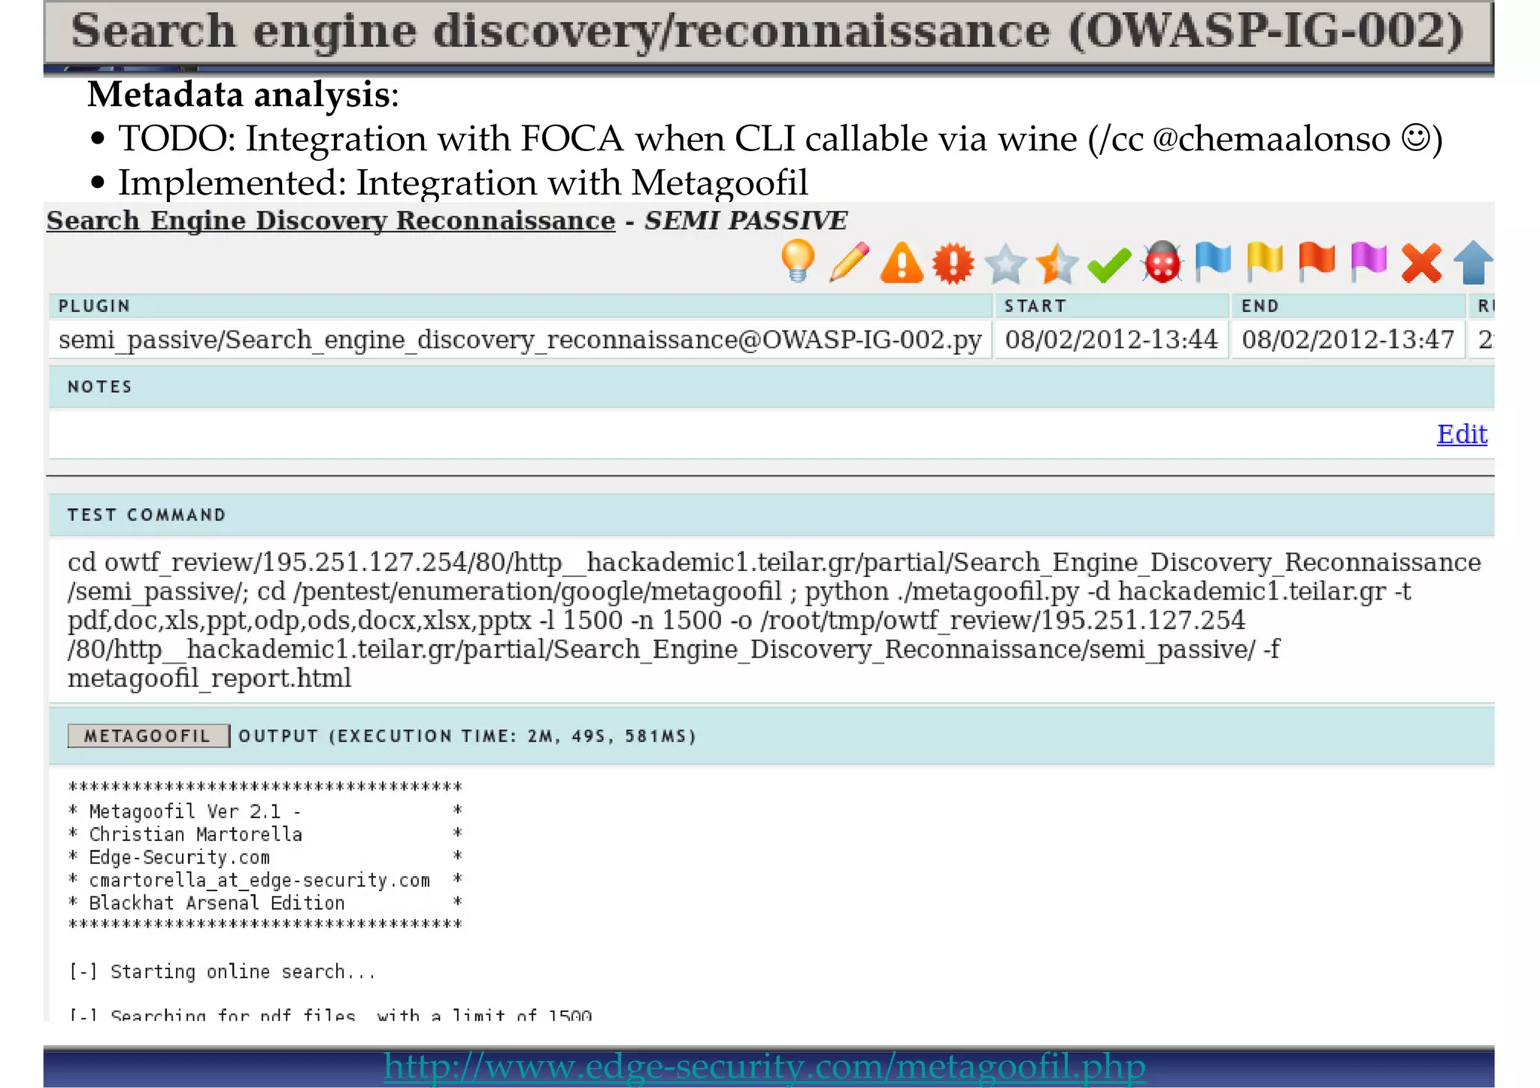Select the grey star rating icon
Viewport: 1540px width, 1088px height.
pyautogui.click(x=1005, y=264)
